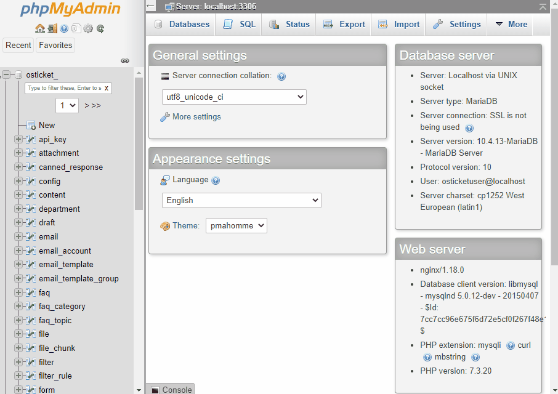Jump to last tree page arrows
This screenshot has height=394, width=558.
pos(96,106)
